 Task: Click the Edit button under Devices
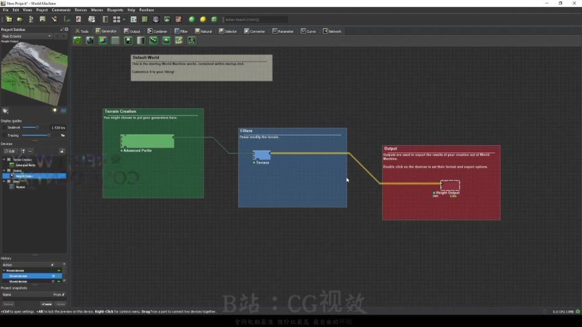(10, 151)
